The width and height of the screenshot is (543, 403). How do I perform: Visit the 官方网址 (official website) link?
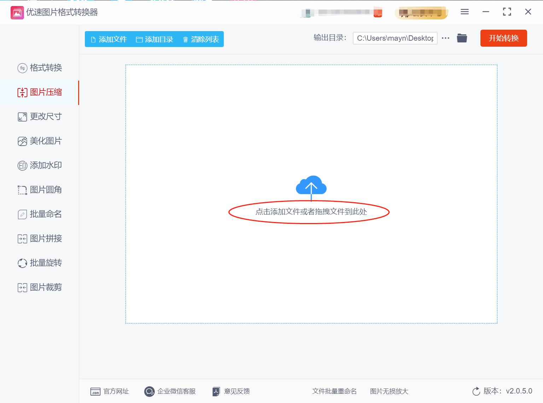click(110, 391)
